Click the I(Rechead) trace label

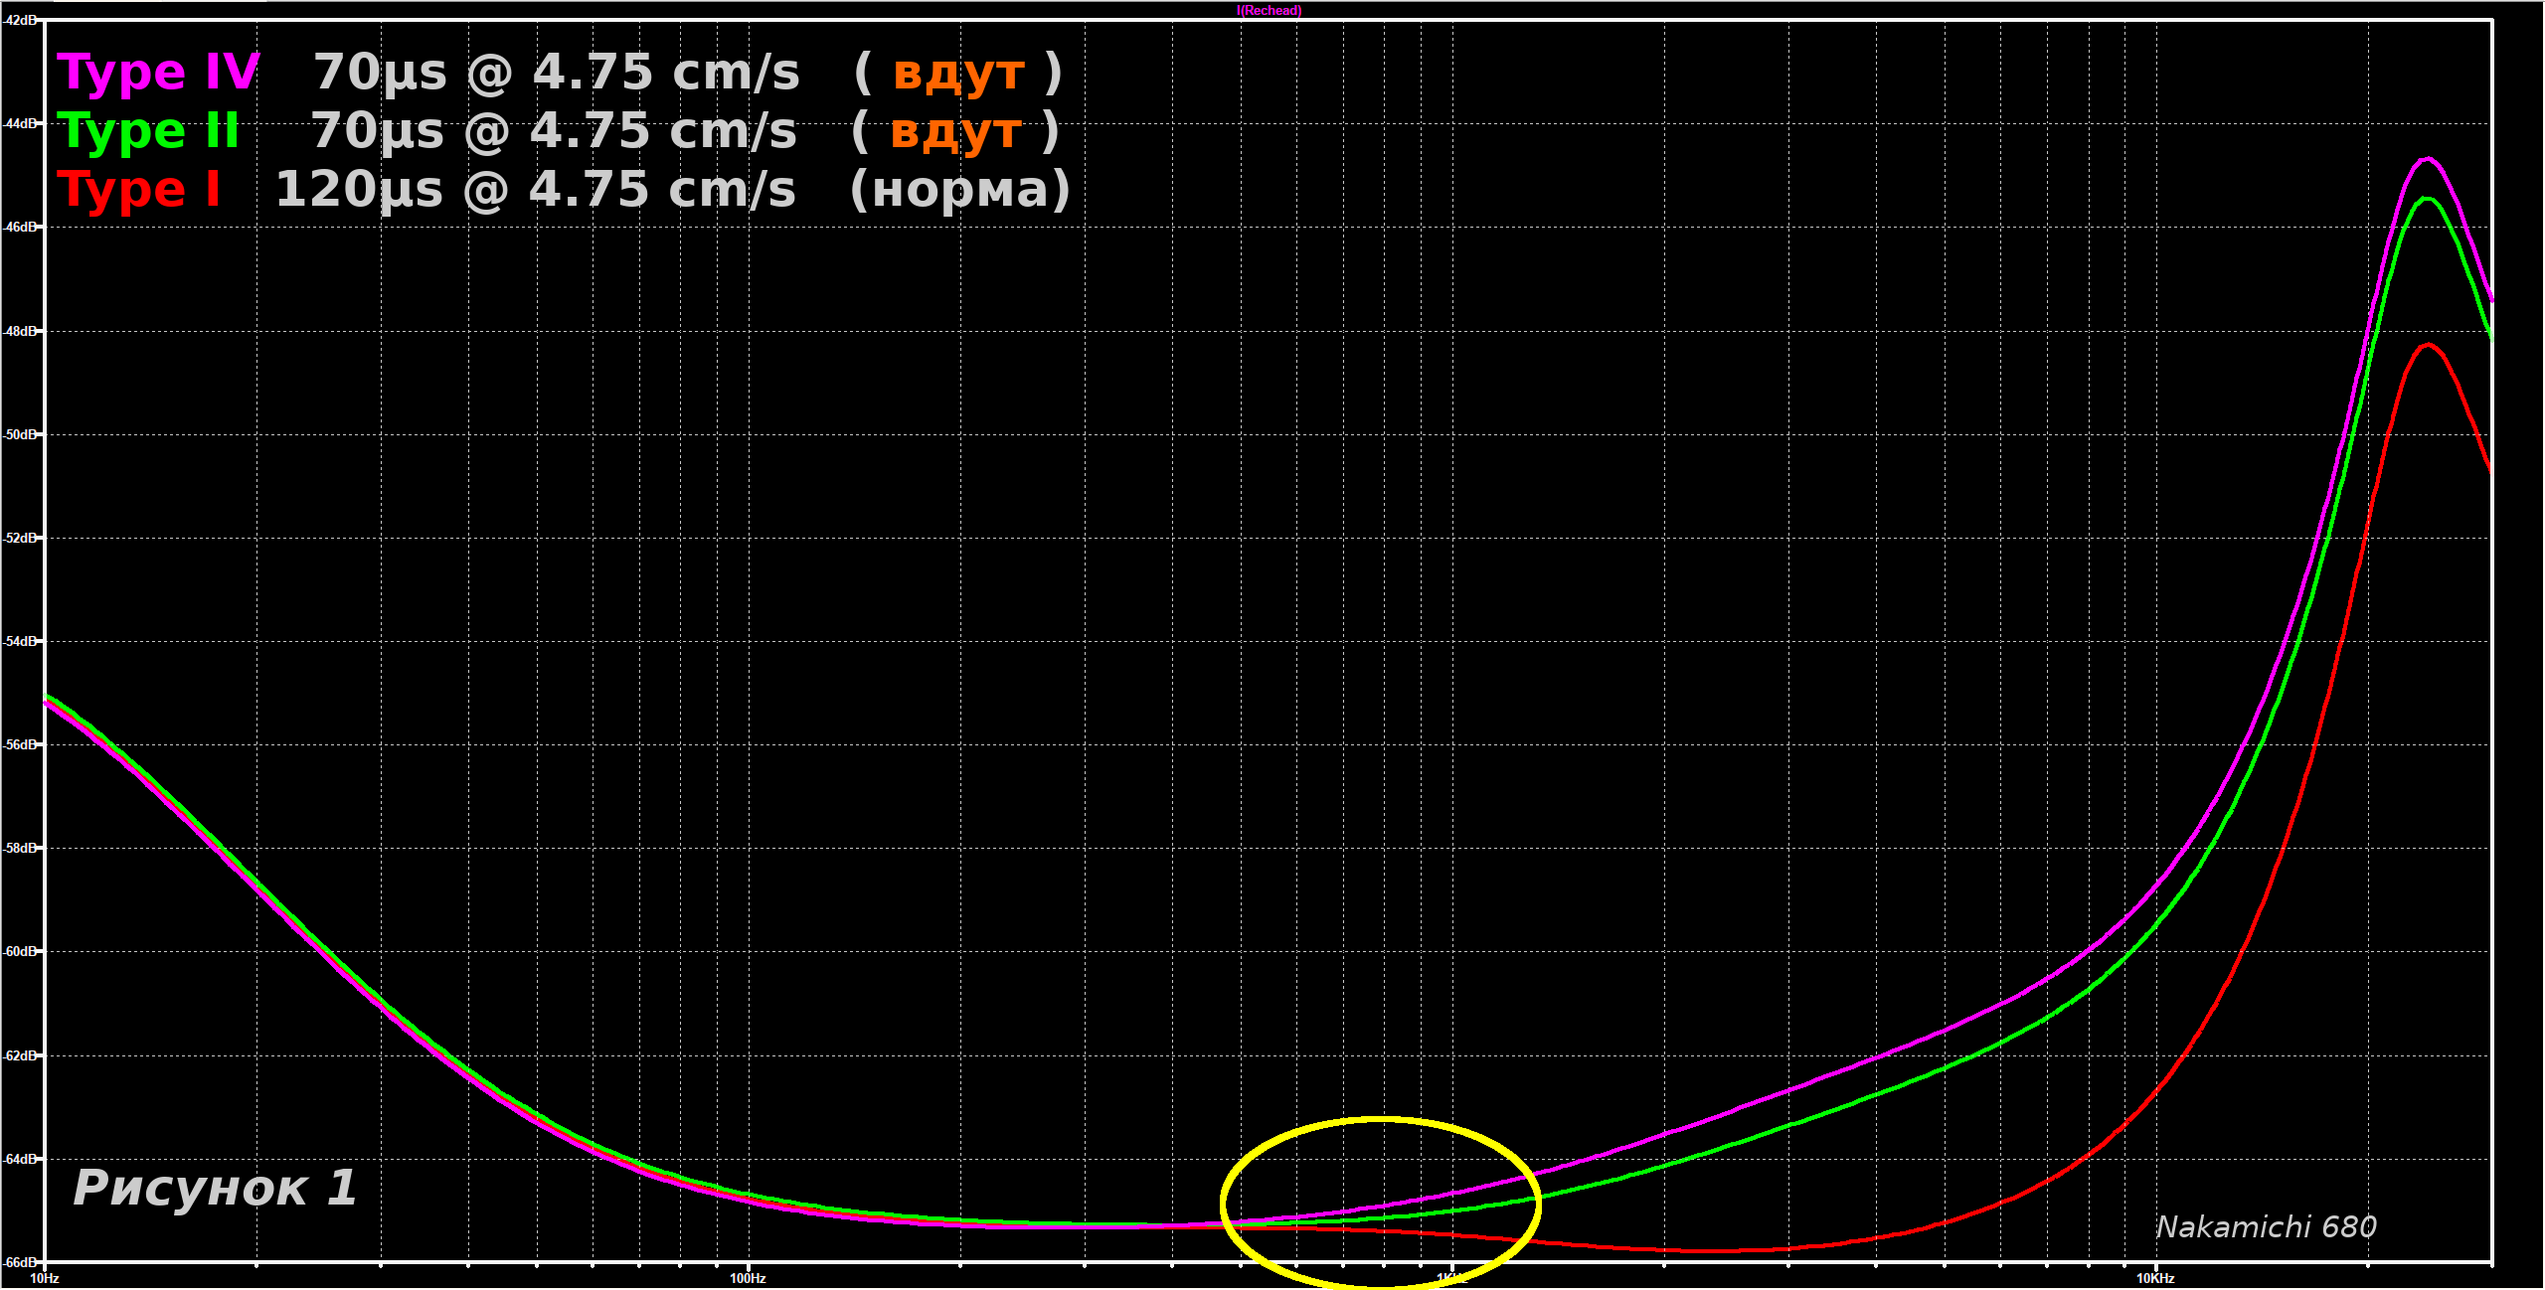click(x=1269, y=11)
